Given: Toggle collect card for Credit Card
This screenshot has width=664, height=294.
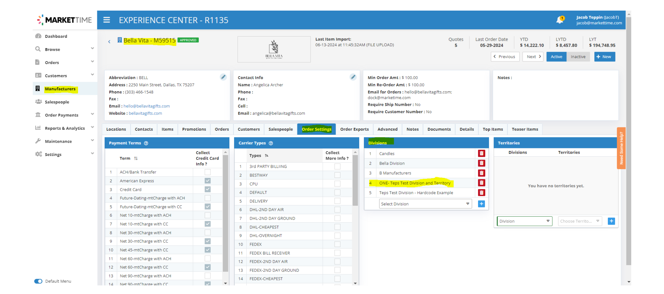Looking at the screenshot, I should pyautogui.click(x=207, y=189).
